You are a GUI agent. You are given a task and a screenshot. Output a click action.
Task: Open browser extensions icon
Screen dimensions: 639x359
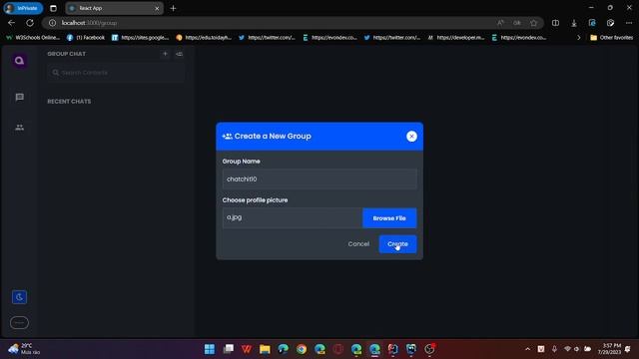coord(610,23)
